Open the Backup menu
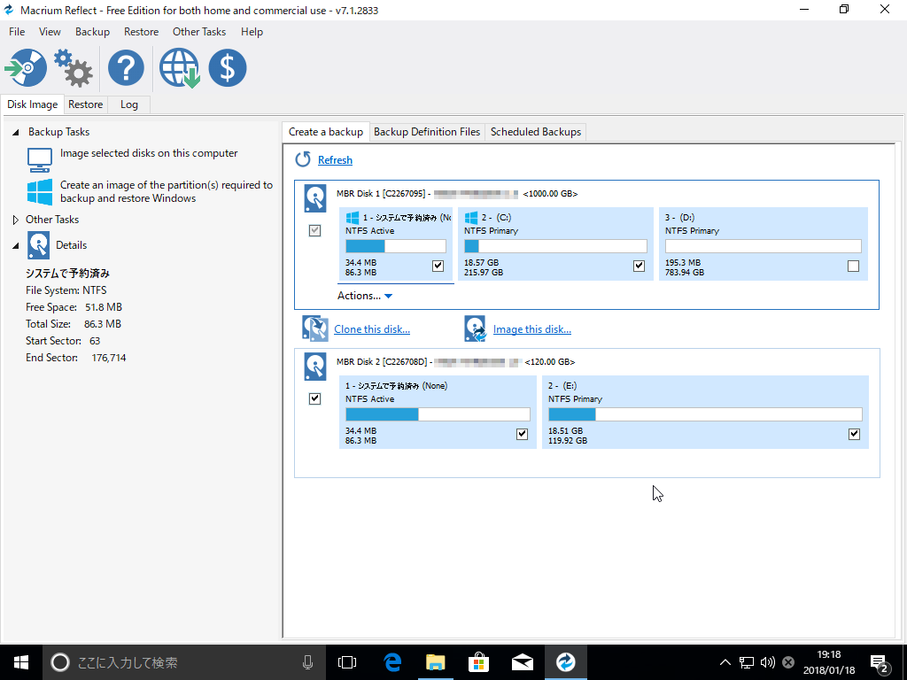 tap(92, 32)
